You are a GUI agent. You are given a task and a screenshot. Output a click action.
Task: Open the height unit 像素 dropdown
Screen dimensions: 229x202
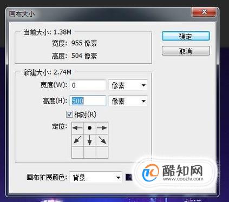(x=128, y=101)
